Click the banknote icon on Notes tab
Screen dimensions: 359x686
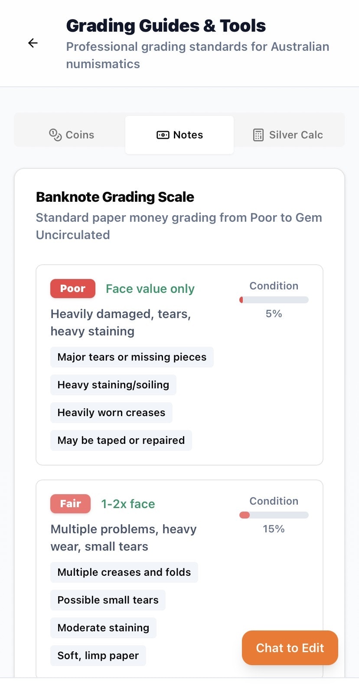point(163,135)
